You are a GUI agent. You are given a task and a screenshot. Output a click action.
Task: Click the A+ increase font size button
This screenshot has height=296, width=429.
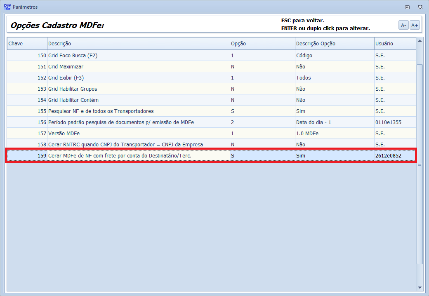(415, 25)
